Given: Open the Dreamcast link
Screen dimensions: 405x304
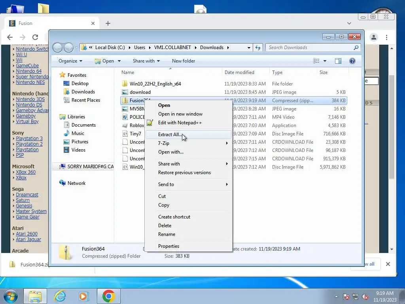Looking at the screenshot, I should (x=27, y=194).
